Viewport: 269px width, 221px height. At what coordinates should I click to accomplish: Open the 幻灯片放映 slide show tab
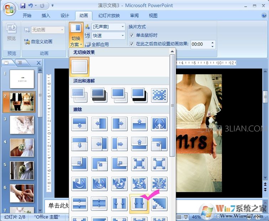(109, 16)
